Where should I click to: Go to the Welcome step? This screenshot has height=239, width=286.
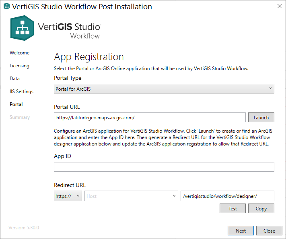coord(20,53)
